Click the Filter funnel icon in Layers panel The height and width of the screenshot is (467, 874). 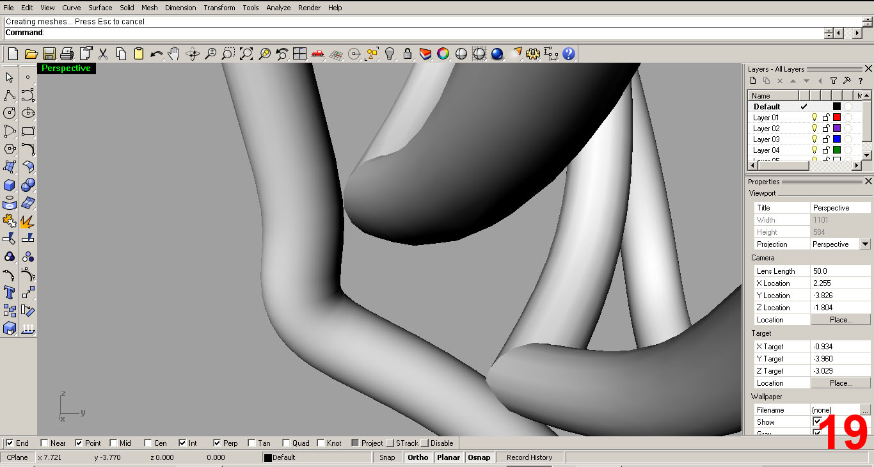coord(833,81)
